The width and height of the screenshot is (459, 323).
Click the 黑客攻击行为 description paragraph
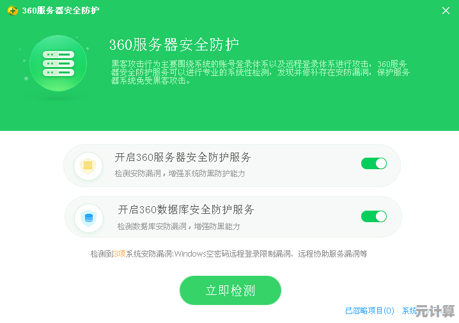pos(260,72)
